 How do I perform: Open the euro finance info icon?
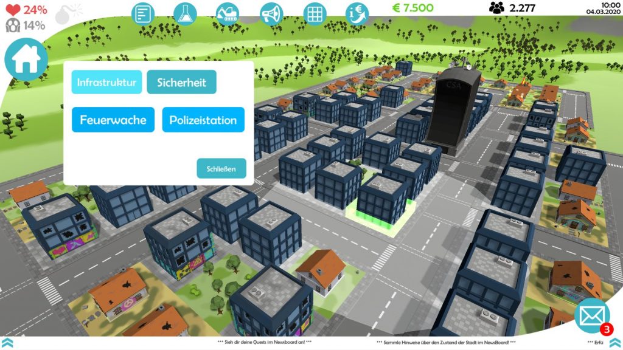tap(357, 13)
